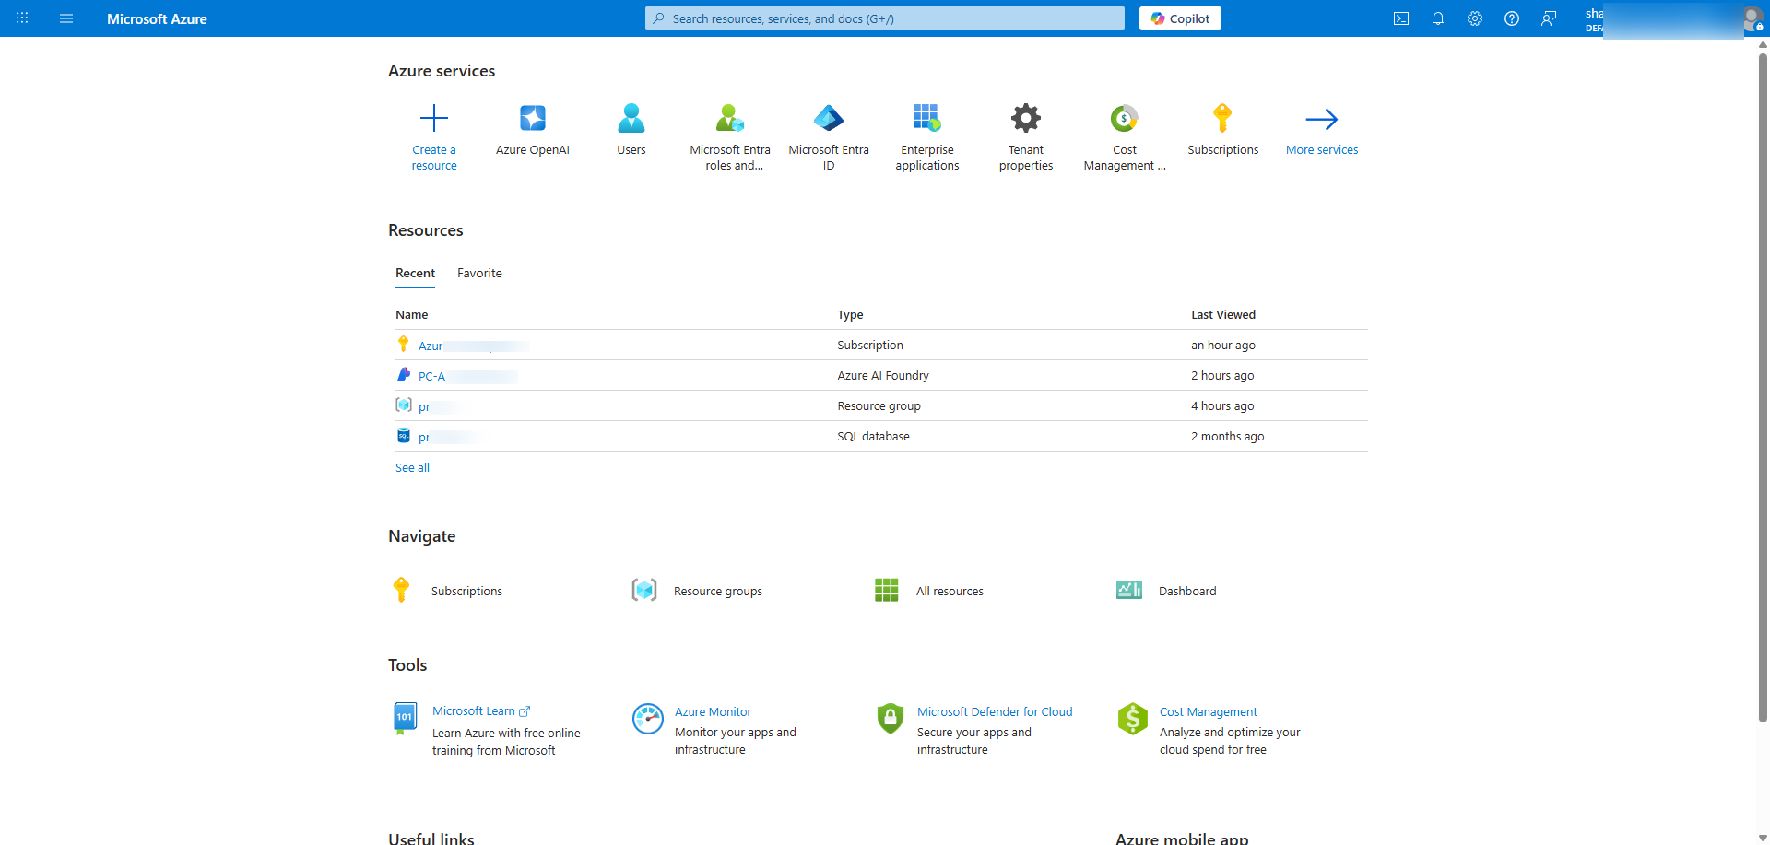Click the Copilot button
Image resolution: width=1770 pixels, height=845 pixels.
(x=1179, y=18)
